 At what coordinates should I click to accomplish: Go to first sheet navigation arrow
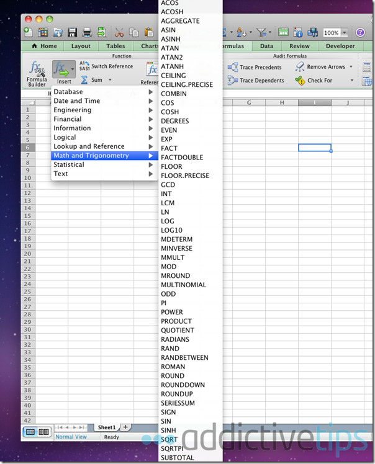tap(60, 427)
